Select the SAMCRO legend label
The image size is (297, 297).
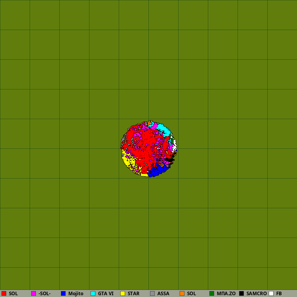point(257,294)
